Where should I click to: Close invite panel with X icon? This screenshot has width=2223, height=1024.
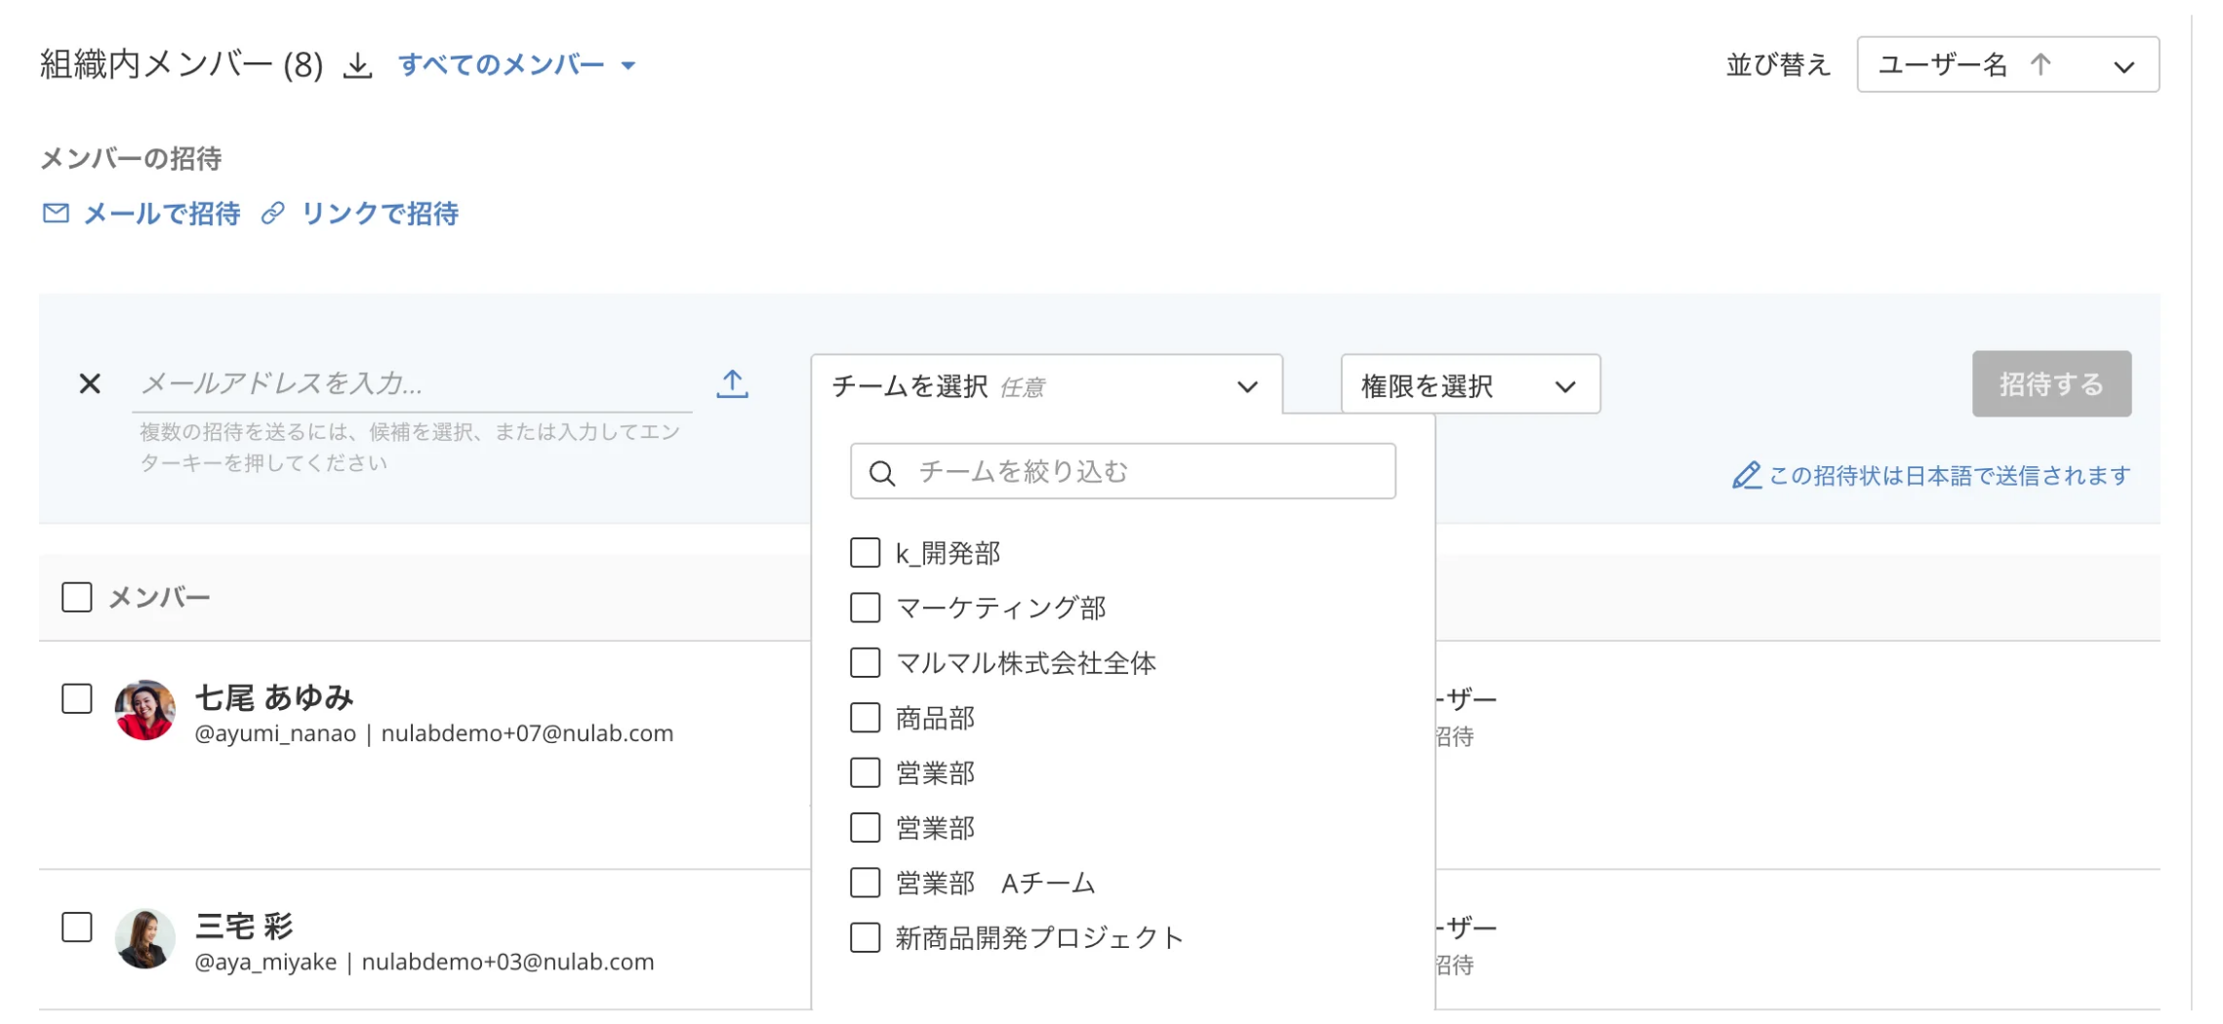tap(90, 384)
